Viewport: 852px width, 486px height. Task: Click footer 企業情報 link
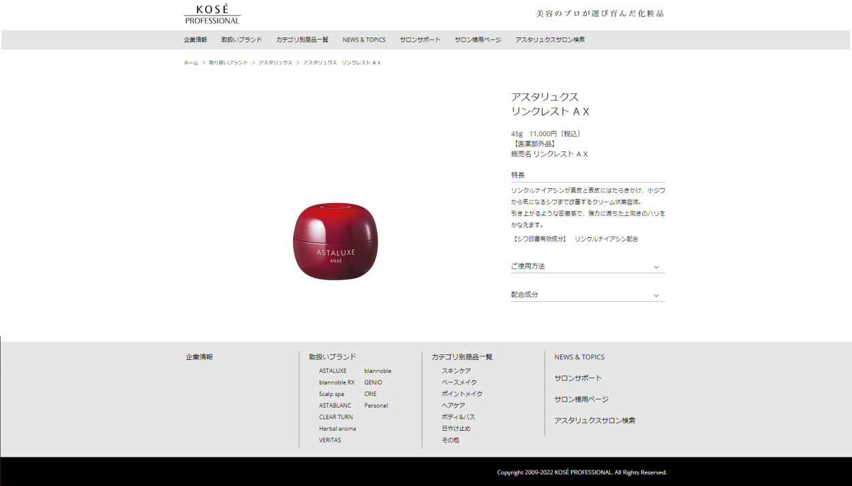(x=199, y=356)
